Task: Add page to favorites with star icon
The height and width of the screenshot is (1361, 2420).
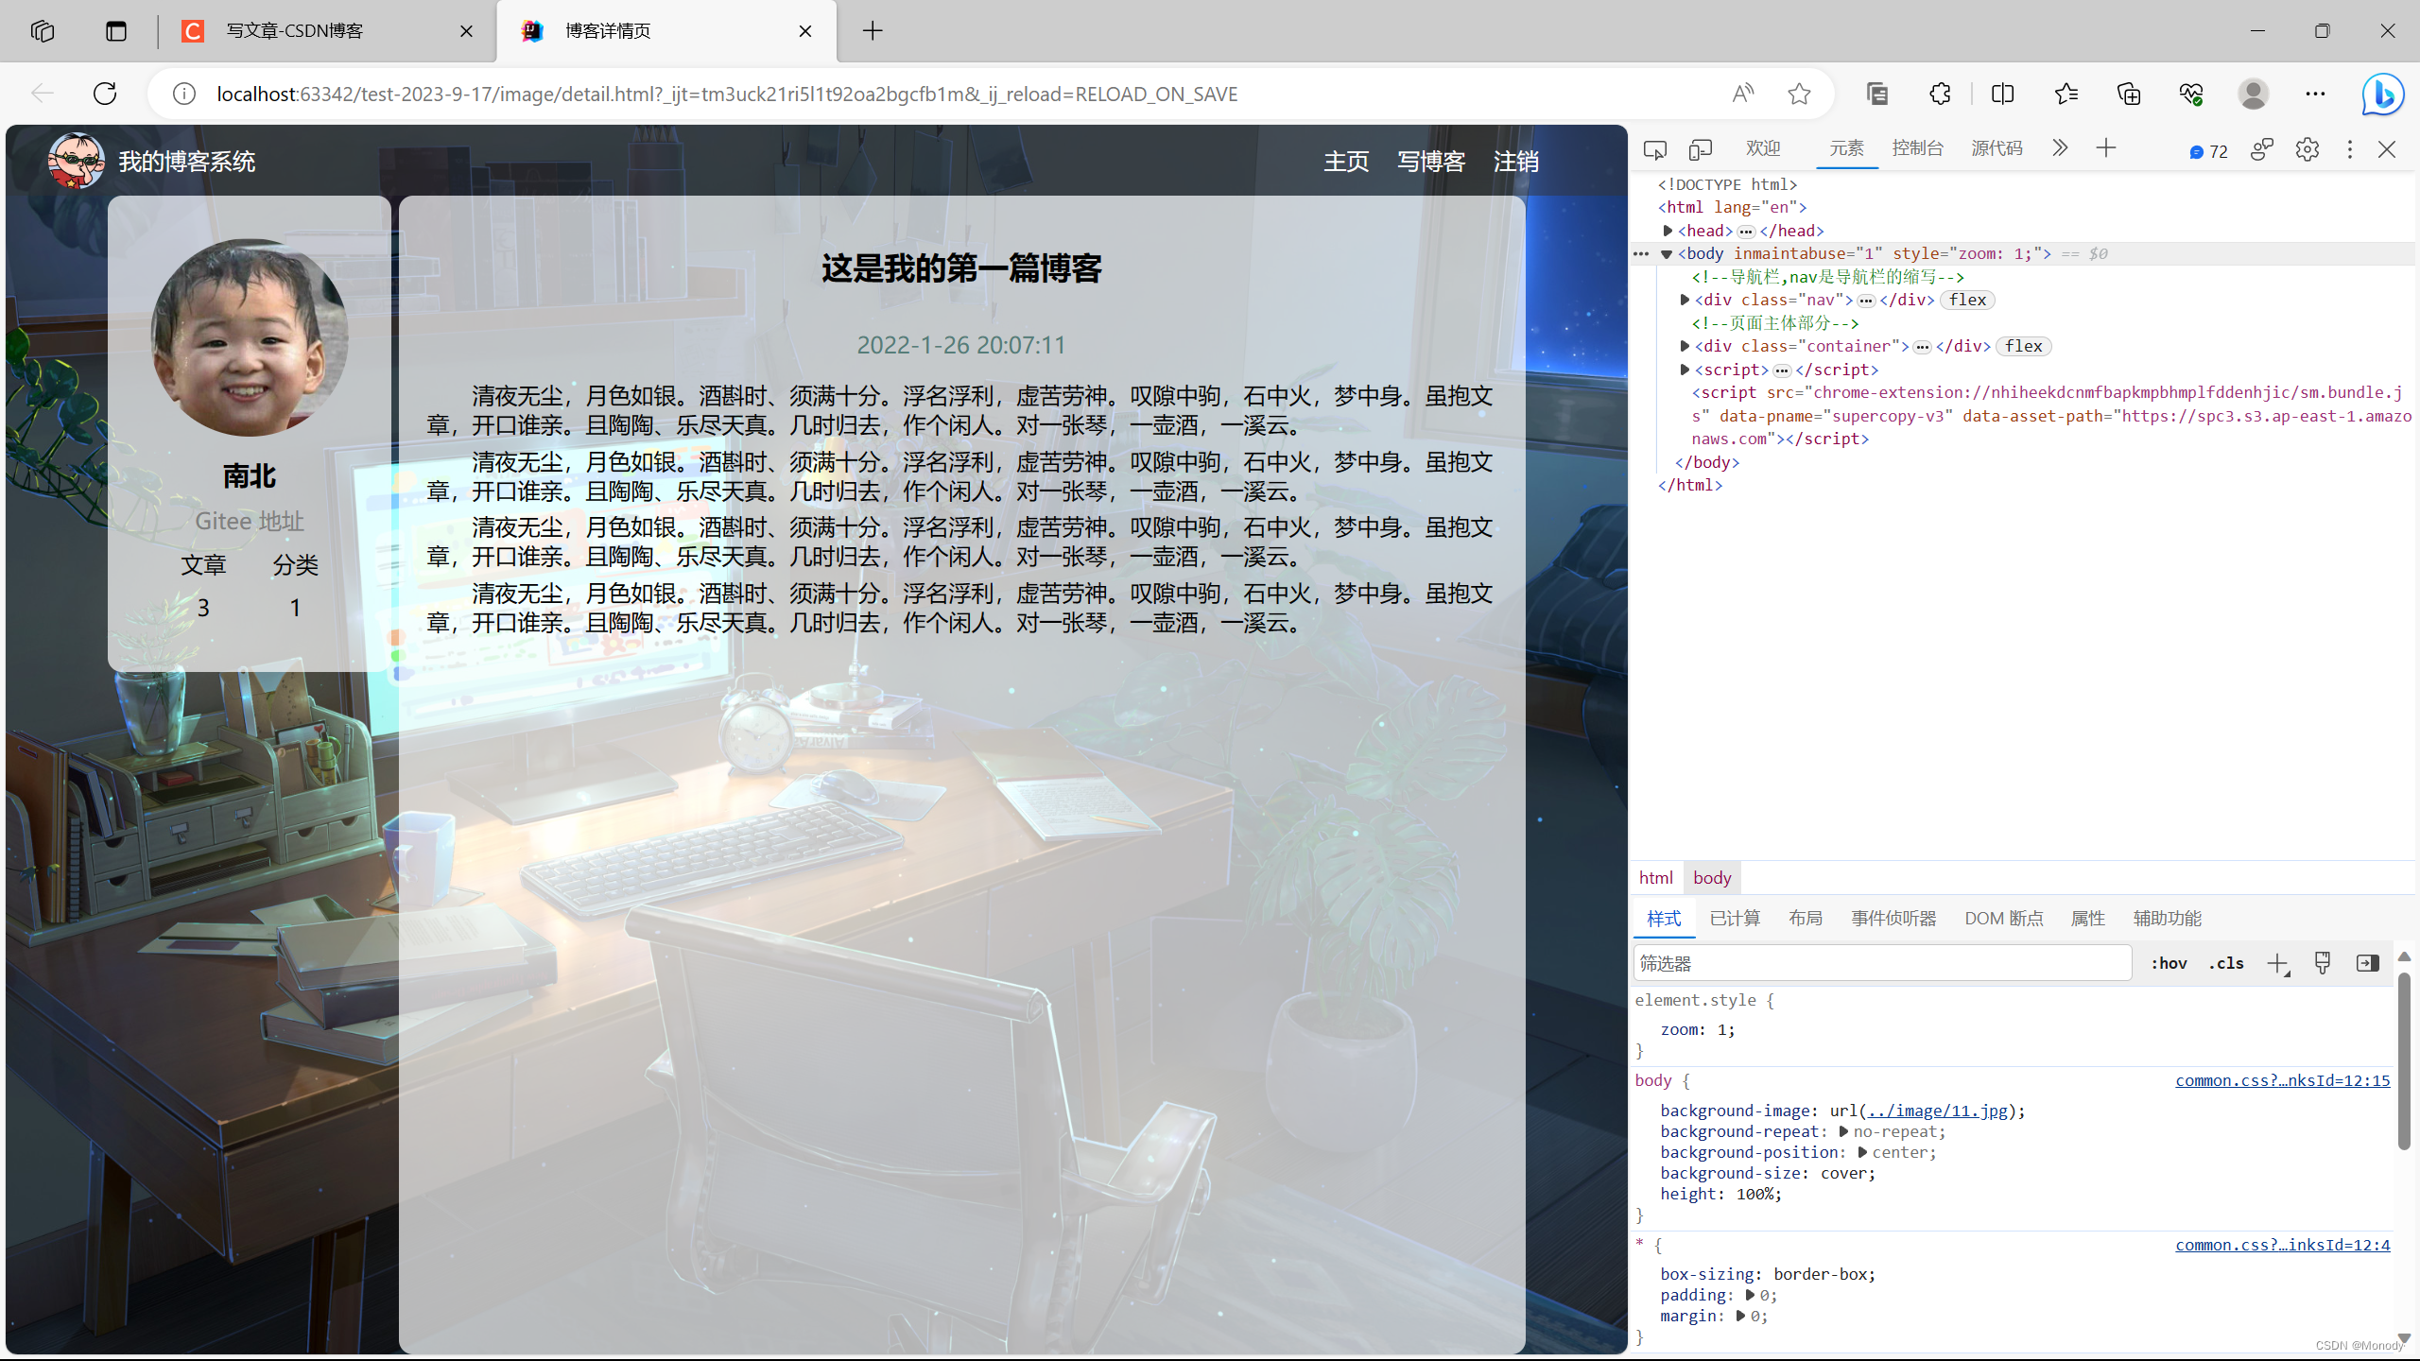Action: click(x=1799, y=94)
